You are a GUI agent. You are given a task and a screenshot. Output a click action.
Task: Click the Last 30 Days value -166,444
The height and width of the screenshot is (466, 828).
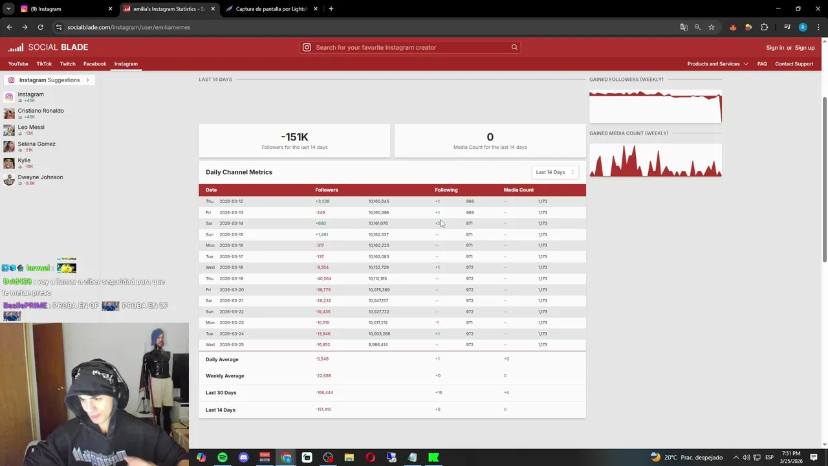(x=324, y=393)
